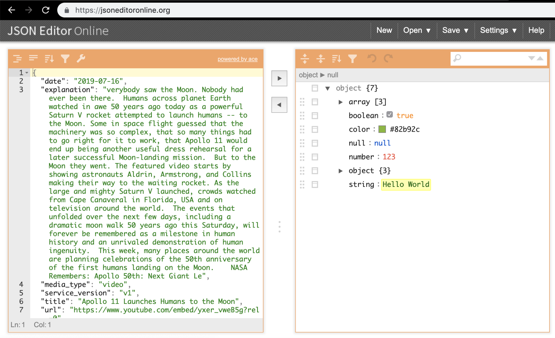555x338 pixels.
Task: Open the Open dropdown menu
Action: tap(417, 30)
